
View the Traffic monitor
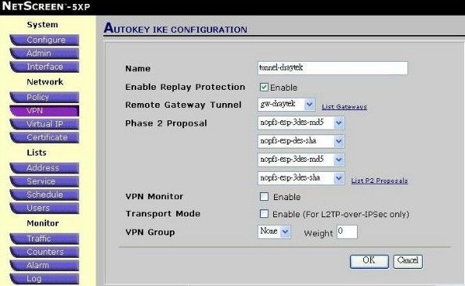coord(45,238)
